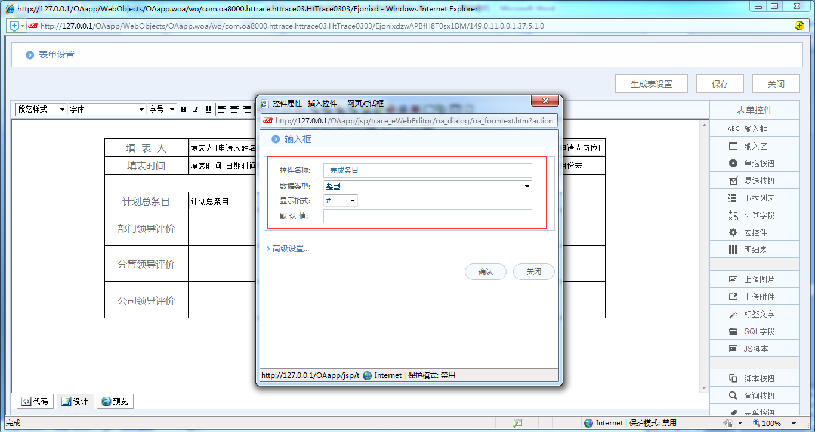Switch to the 预览 tab

[115, 401]
